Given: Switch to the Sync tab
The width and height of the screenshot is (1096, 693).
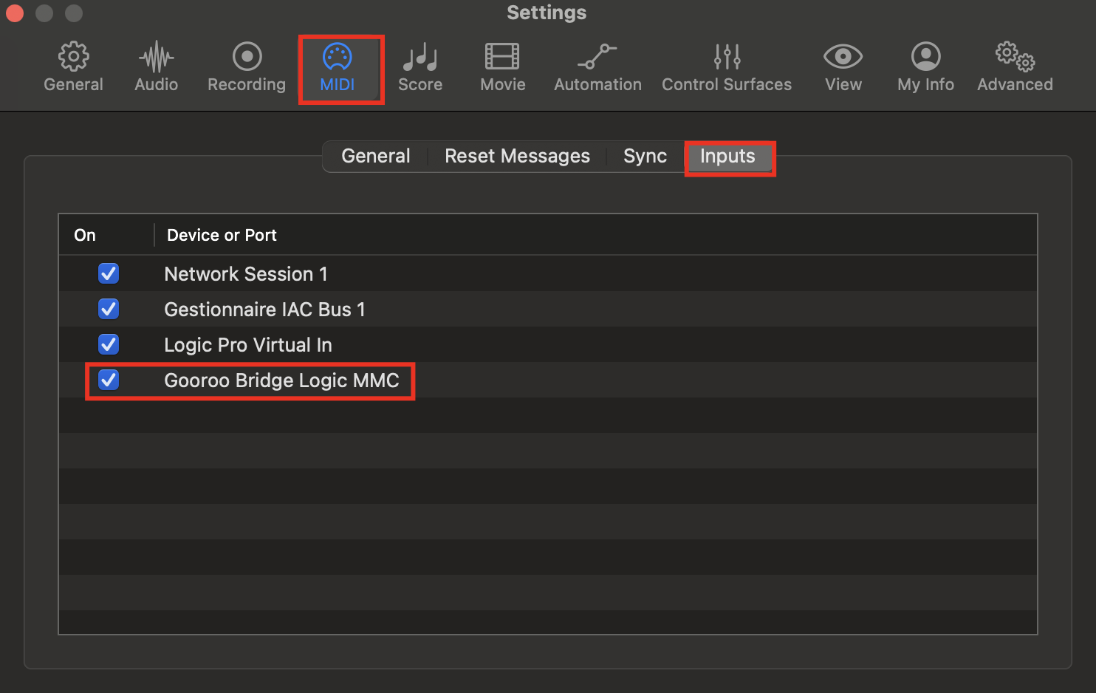Looking at the screenshot, I should pos(645,156).
